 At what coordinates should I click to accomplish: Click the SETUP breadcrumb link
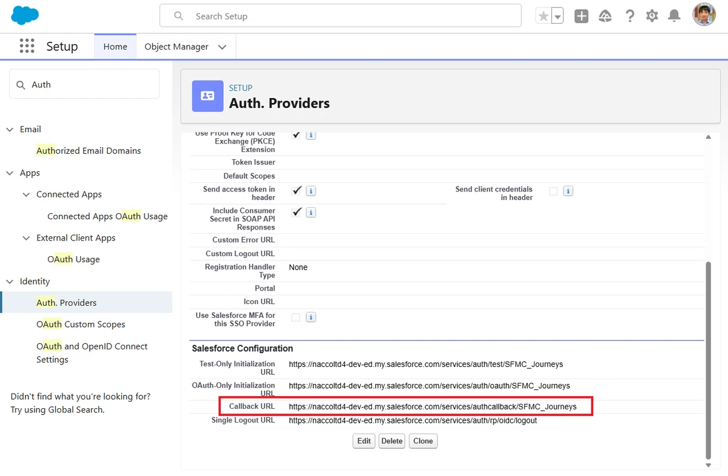(x=241, y=88)
